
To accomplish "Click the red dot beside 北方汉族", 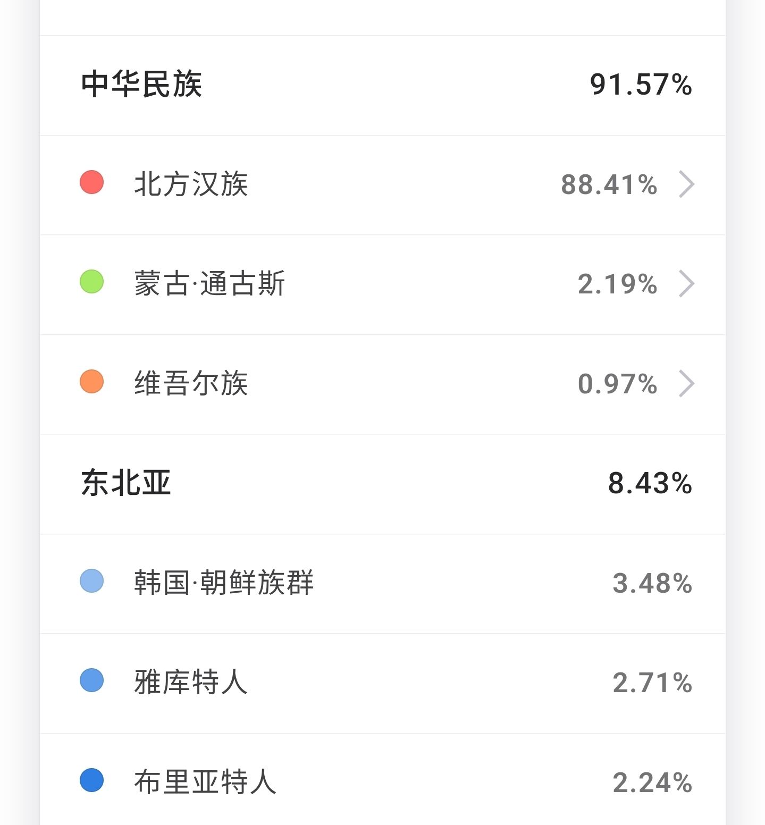I will tap(91, 182).
